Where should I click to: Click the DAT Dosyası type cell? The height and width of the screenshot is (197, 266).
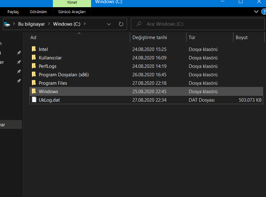click(202, 100)
